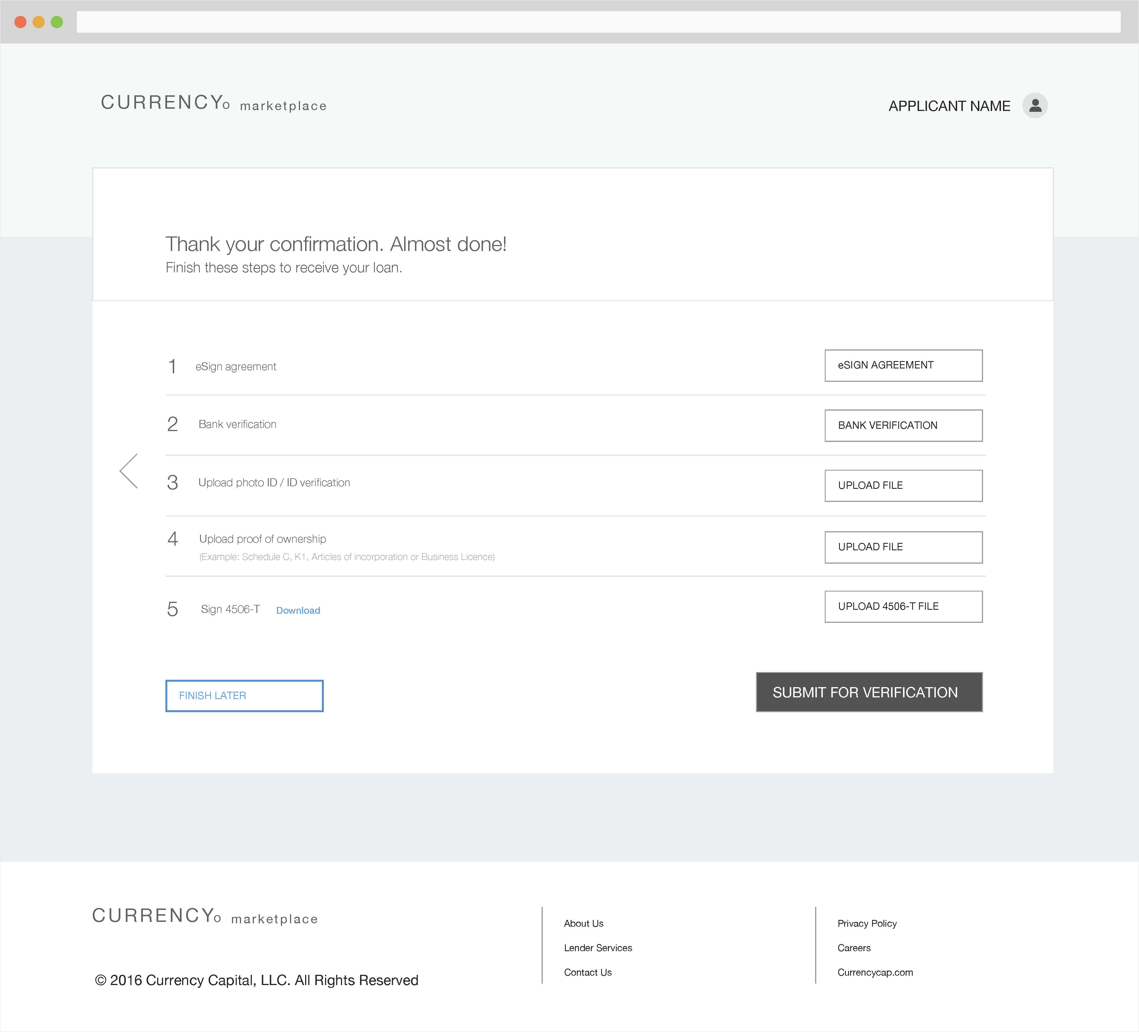1139x1032 pixels.
Task: Go to Currencycap.com
Action: tap(876, 972)
